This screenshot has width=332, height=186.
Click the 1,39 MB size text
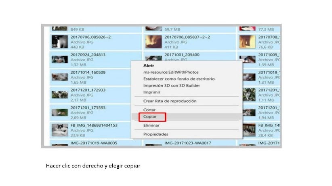point(266,65)
